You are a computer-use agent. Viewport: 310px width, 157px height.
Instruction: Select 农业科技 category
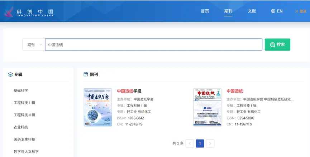pyautogui.click(x=21, y=127)
